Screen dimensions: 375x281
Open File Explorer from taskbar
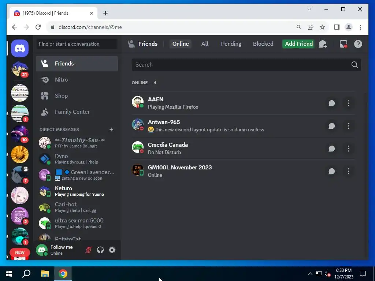click(45, 274)
